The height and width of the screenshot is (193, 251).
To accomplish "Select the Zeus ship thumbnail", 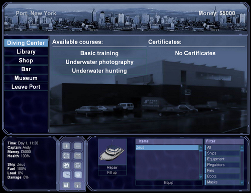I will click(x=112, y=152).
